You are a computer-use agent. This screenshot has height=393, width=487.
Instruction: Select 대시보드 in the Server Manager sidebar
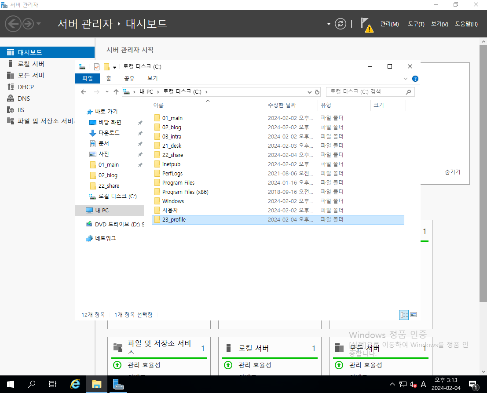tap(47, 52)
